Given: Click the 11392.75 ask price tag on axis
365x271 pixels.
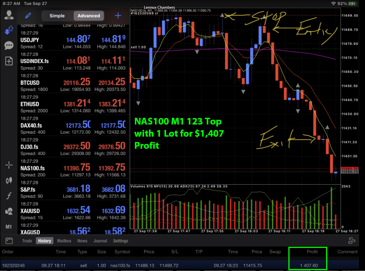Looking at the screenshot, I should [x=350, y=168].
